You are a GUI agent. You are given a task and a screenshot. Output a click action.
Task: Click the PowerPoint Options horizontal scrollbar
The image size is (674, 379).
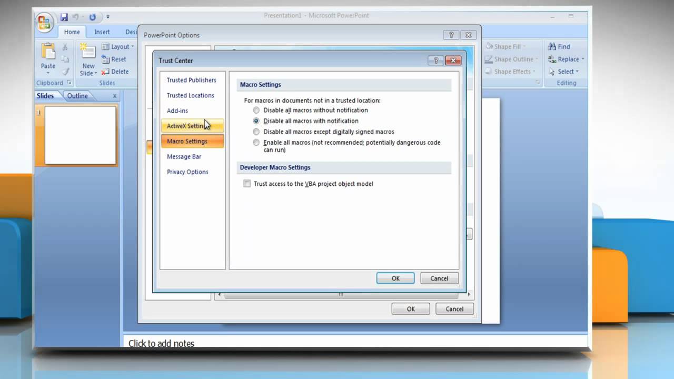(342, 295)
